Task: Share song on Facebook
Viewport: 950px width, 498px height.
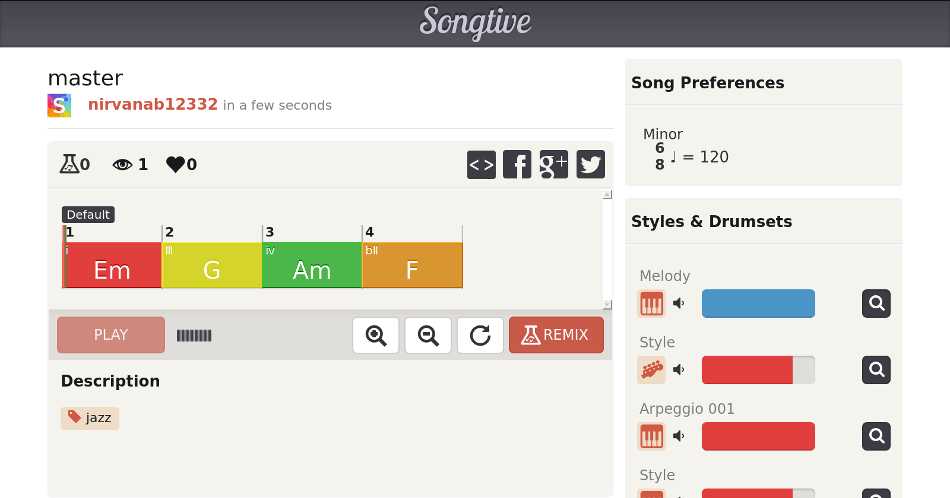Action: (517, 164)
